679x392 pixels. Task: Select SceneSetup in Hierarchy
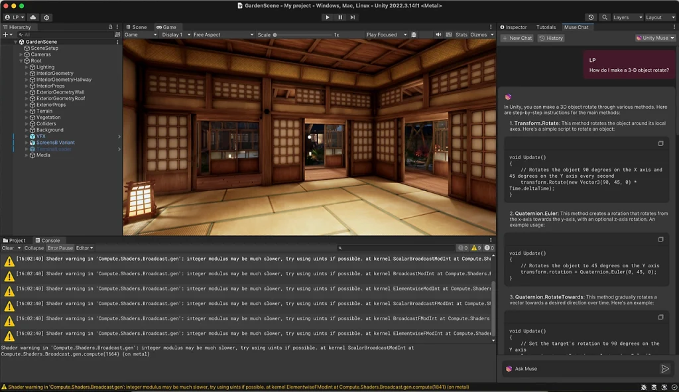pos(44,48)
